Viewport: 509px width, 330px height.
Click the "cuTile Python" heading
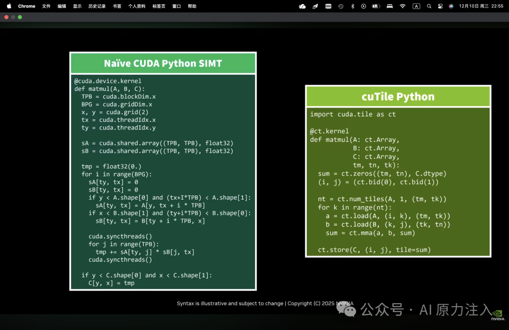click(398, 97)
